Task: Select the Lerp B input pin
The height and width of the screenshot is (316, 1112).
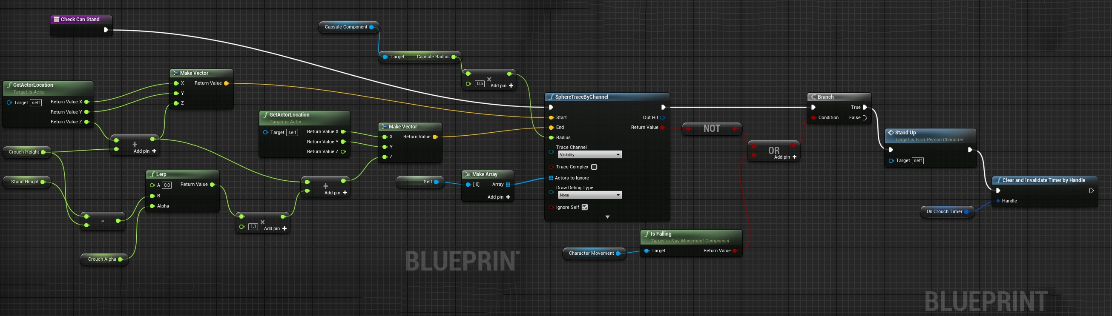Action: [x=152, y=196]
